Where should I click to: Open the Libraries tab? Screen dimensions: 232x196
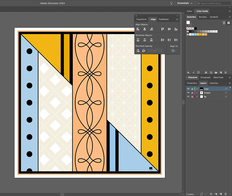coord(214,83)
